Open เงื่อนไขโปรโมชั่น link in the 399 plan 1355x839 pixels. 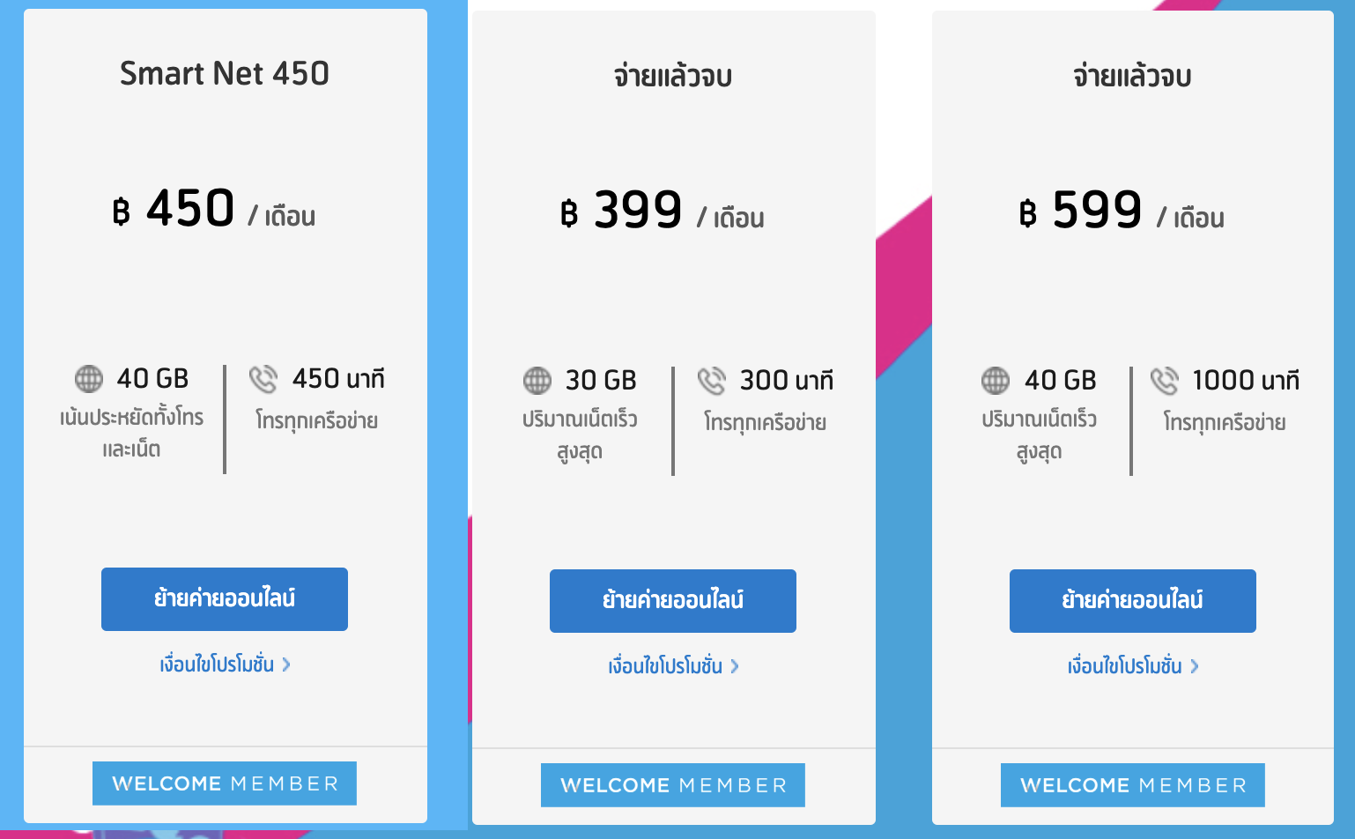(665, 666)
